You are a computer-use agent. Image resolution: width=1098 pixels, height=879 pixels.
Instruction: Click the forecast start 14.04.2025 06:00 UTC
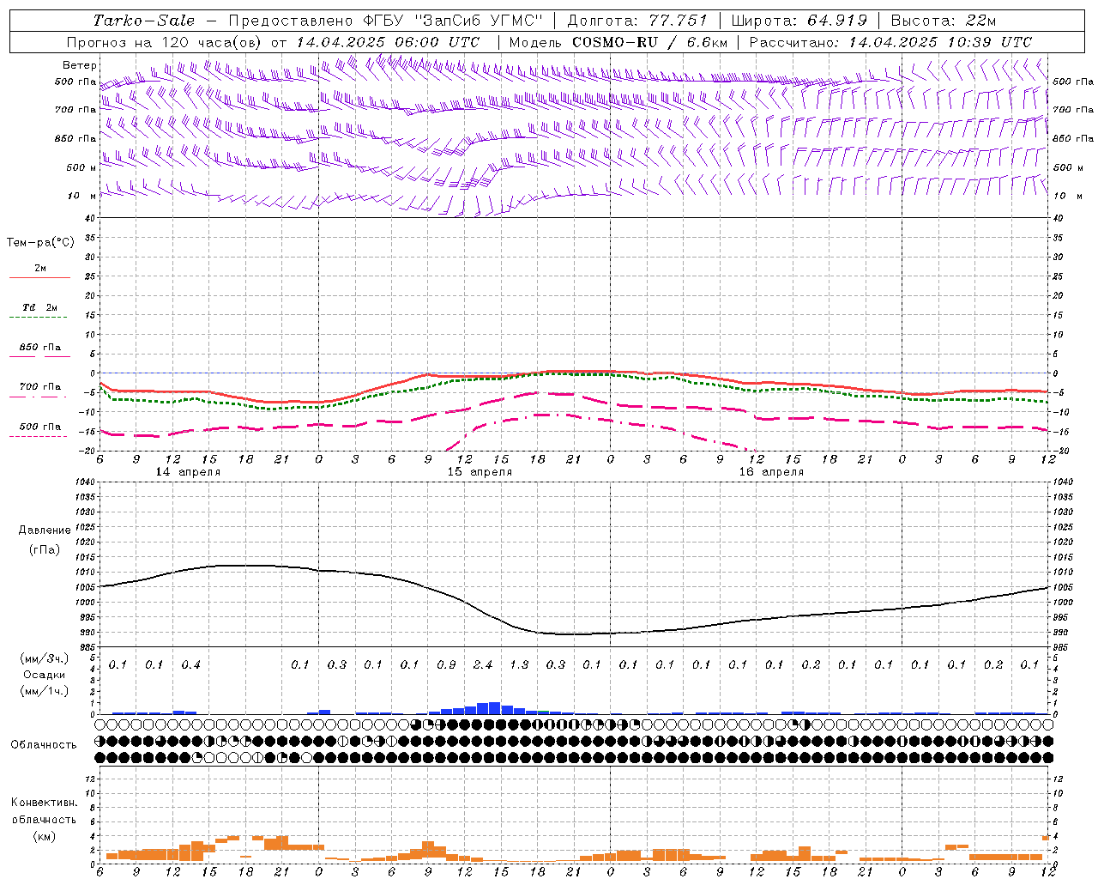point(388,42)
